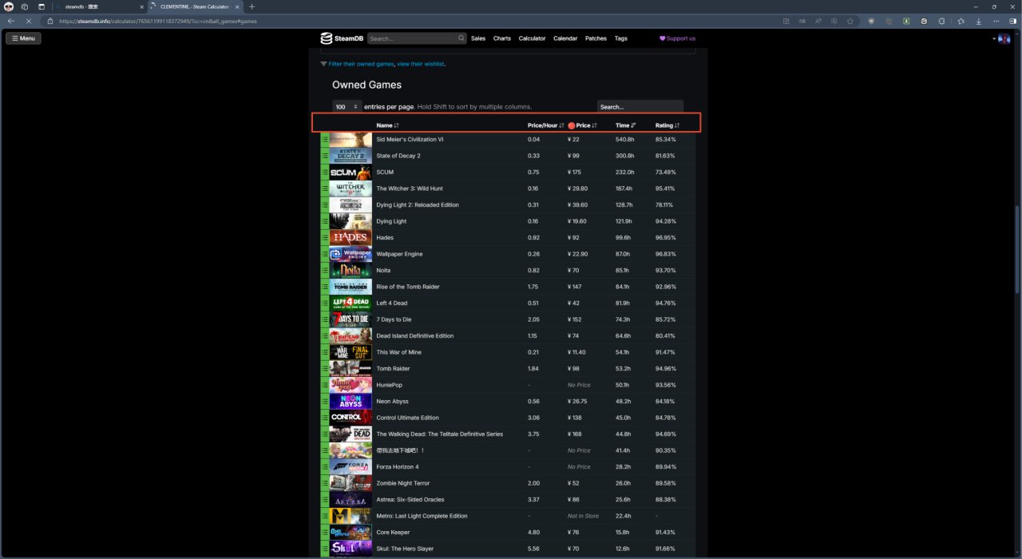
Task: Open the Tags navigation item
Action: pos(621,38)
